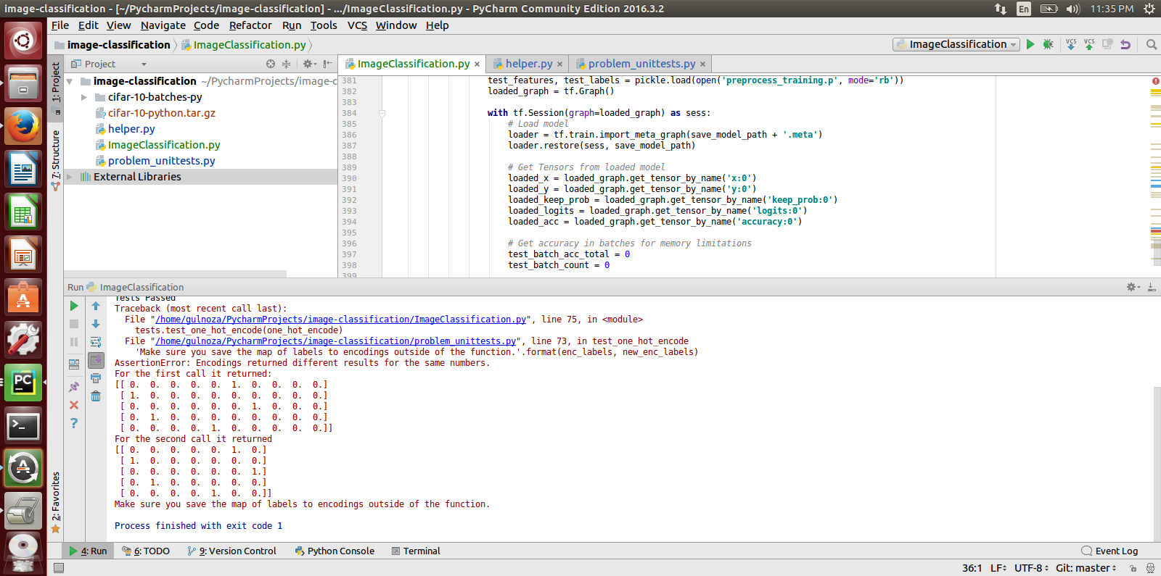
Task: Switch to problem_unittests.py editor tab
Action: [x=641, y=64]
